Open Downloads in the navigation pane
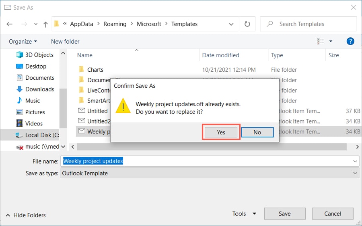Screen dimensions: 362x226 point(35,89)
